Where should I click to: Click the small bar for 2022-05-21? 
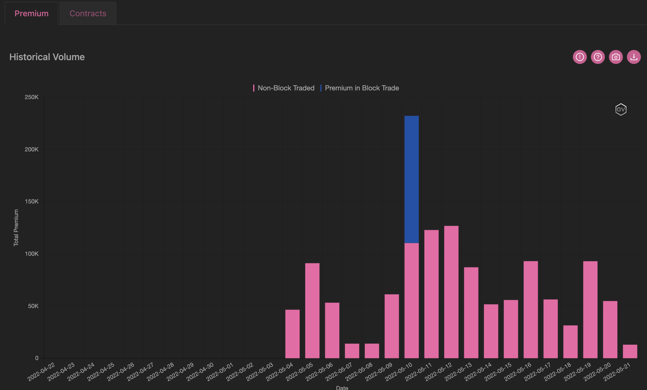630,351
